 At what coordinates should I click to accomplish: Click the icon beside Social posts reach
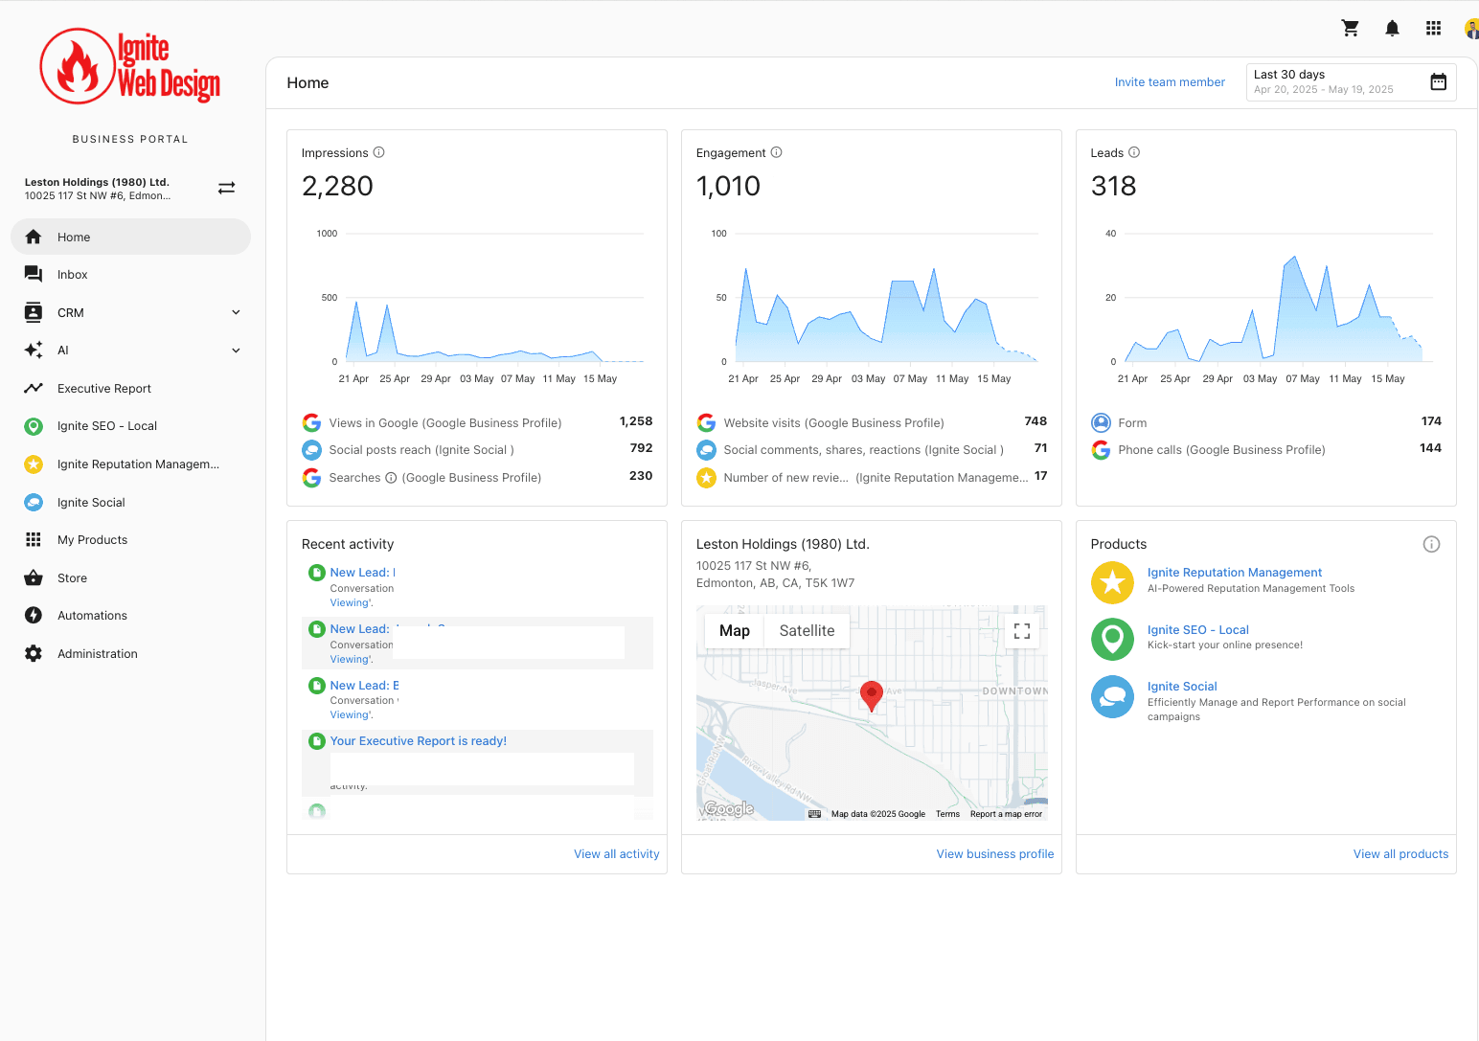click(311, 450)
